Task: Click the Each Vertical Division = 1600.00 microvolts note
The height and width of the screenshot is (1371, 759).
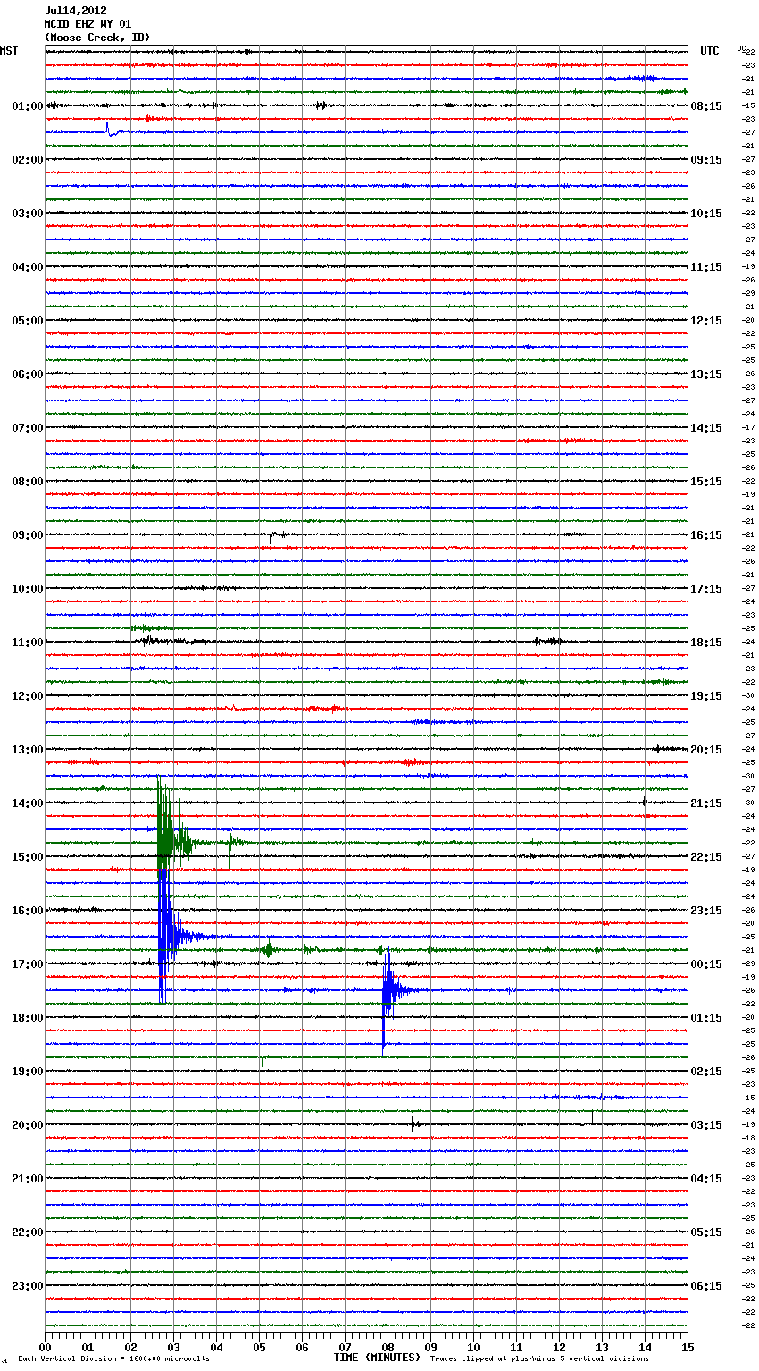Action: [113, 1359]
